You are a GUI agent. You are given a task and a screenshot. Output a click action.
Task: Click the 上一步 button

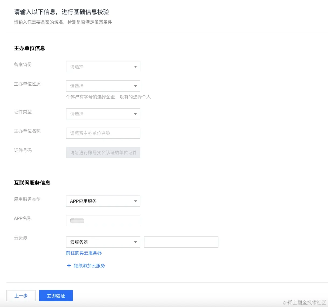click(21, 296)
